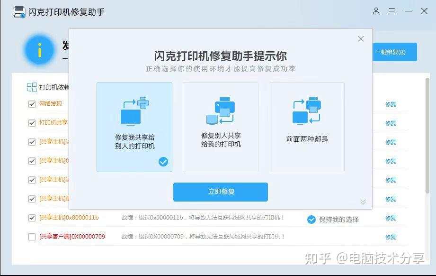Click the 立即修复 button
Screen dimensions: 436x276
click(220, 192)
